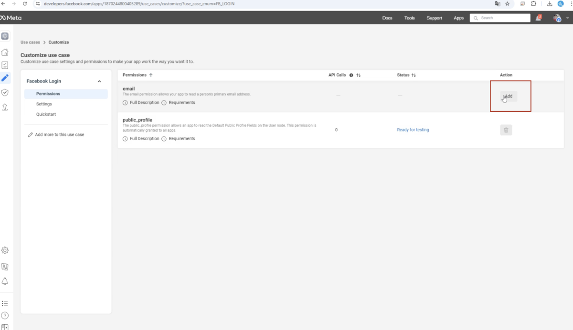The image size is (573, 330).
Task: Click the activity log list icon
Action: tap(5, 303)
